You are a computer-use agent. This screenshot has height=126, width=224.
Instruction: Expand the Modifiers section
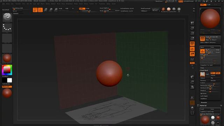[204, 99]
